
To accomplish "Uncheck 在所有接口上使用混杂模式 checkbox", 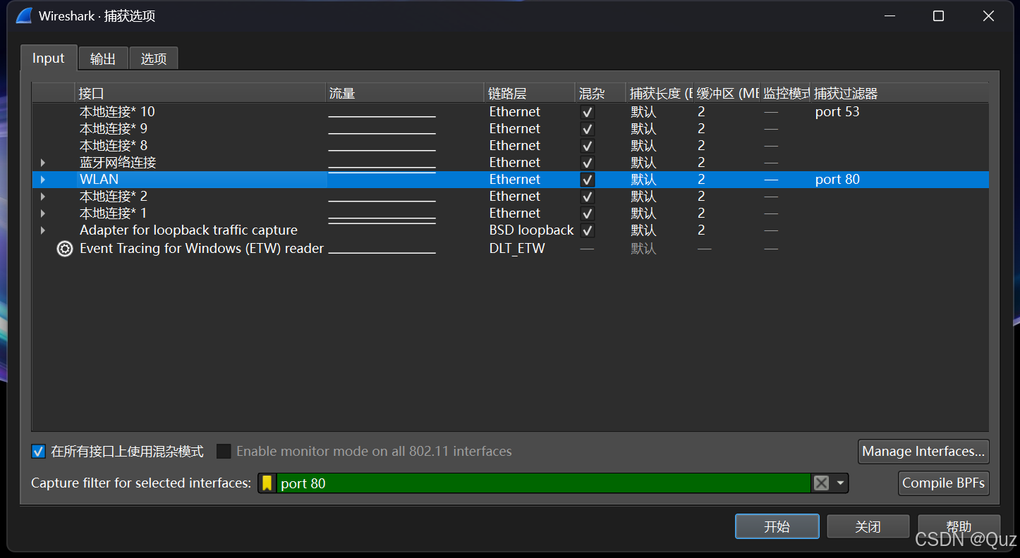I will pos(39,451).
